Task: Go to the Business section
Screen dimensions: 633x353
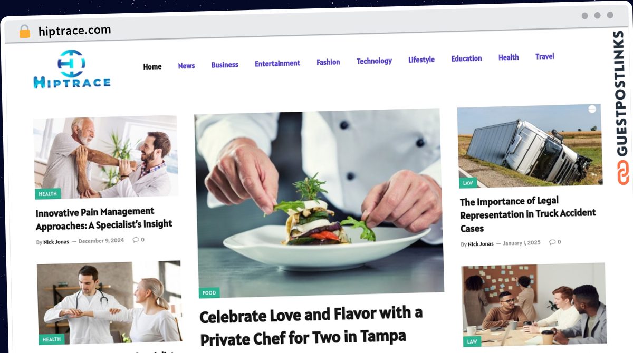Action: coord(225,65)
